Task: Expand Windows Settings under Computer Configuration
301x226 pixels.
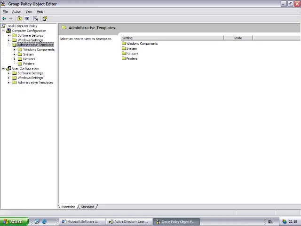Action: [x=8, y=40]
